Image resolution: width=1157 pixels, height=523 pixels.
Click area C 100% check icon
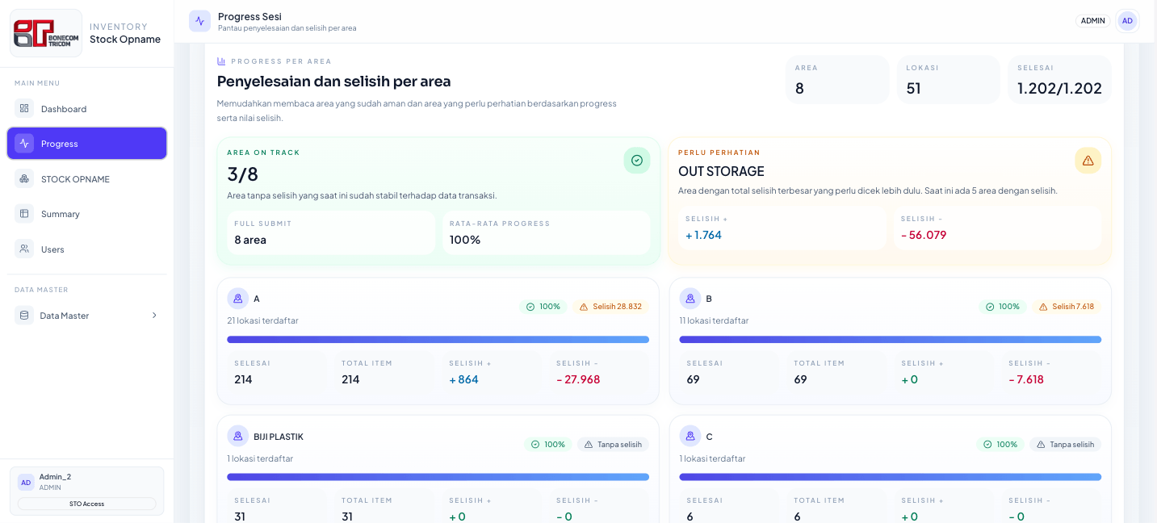[x=987, y=445]
